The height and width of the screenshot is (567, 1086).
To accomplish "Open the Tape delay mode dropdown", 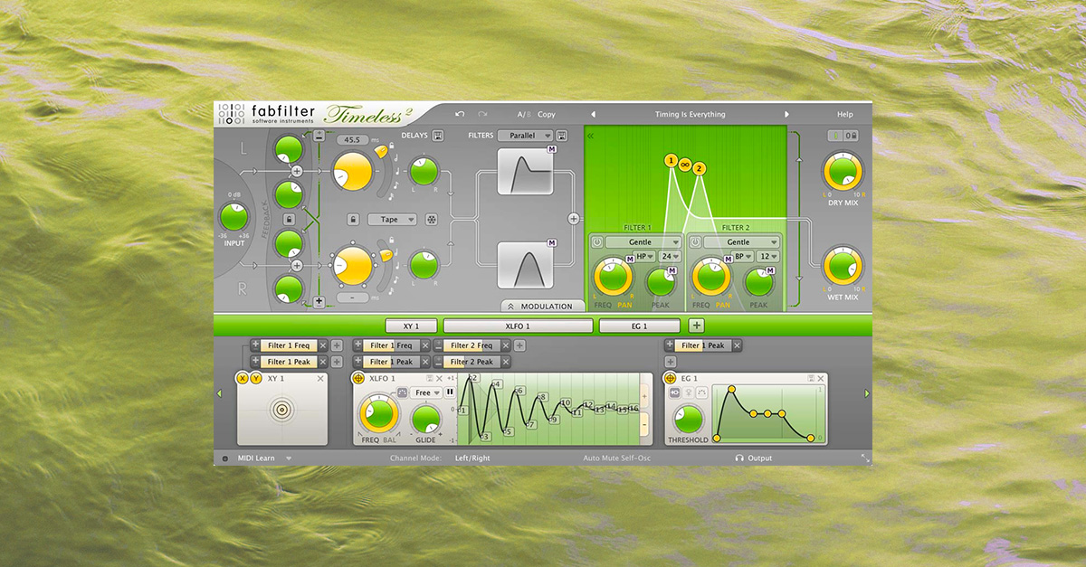I will point(392,220).
